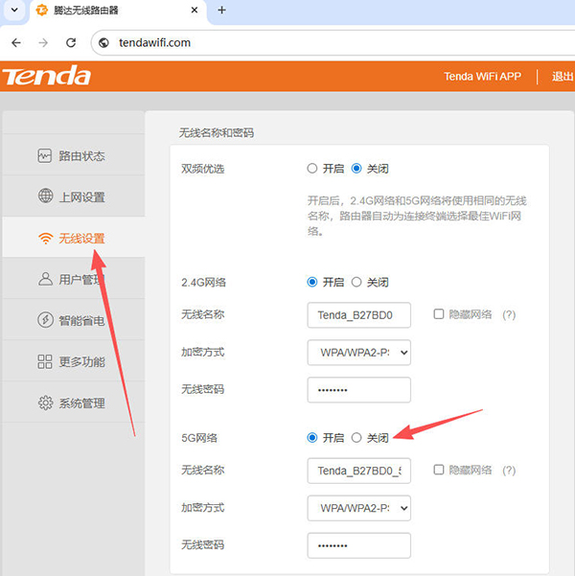The image size is (575, 576).
Task: Click the 2.4G网络 label
Action: click(x=203, y=283)
